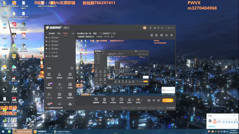
Task: Click the share icon above the preview
Action: (171, 35)
